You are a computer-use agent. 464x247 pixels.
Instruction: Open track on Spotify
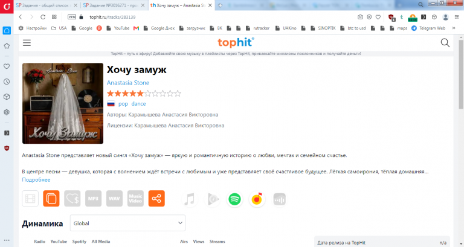pos(234,199)
